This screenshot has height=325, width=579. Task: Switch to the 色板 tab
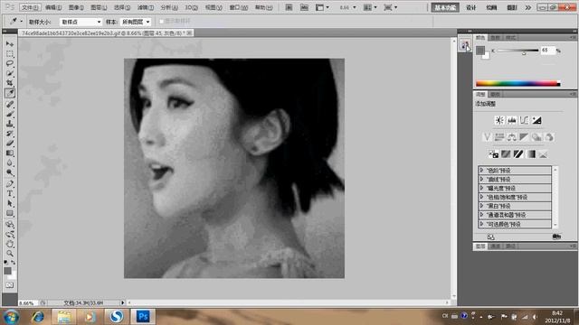[495, 38]
